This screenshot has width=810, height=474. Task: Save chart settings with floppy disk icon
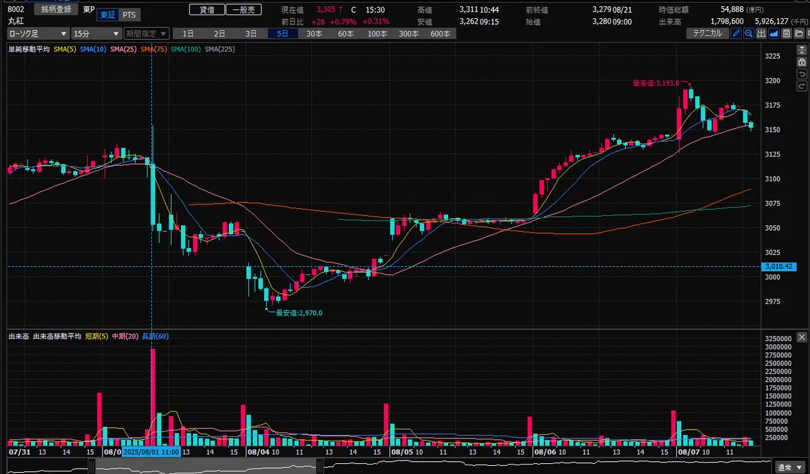coord(786,34)
